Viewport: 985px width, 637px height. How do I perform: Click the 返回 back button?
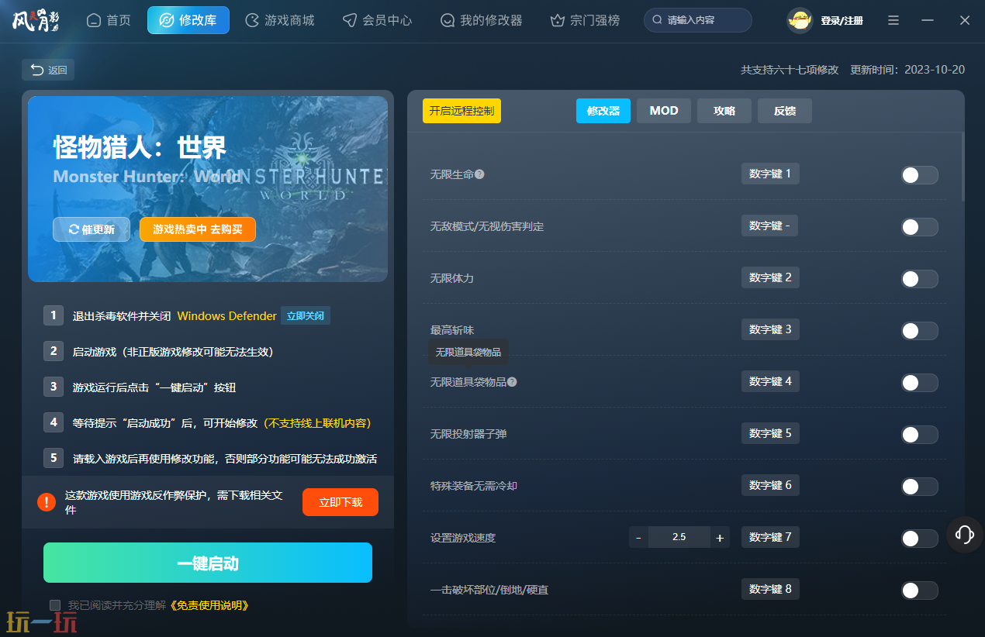coord(48,70)
